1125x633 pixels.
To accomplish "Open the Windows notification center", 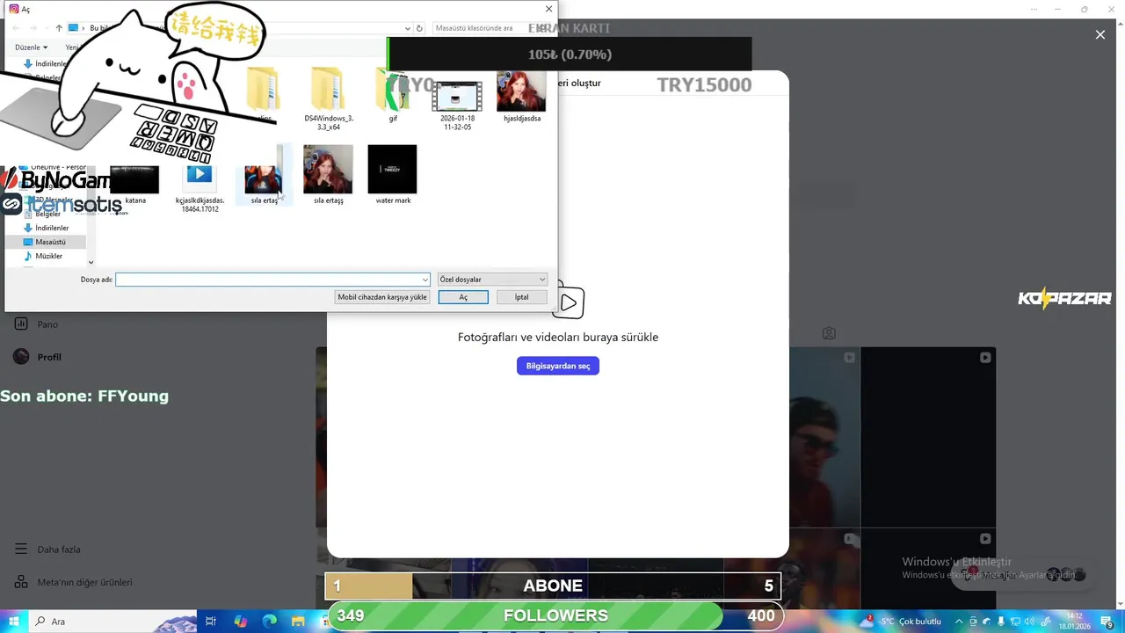I will tap(1107, 622).
